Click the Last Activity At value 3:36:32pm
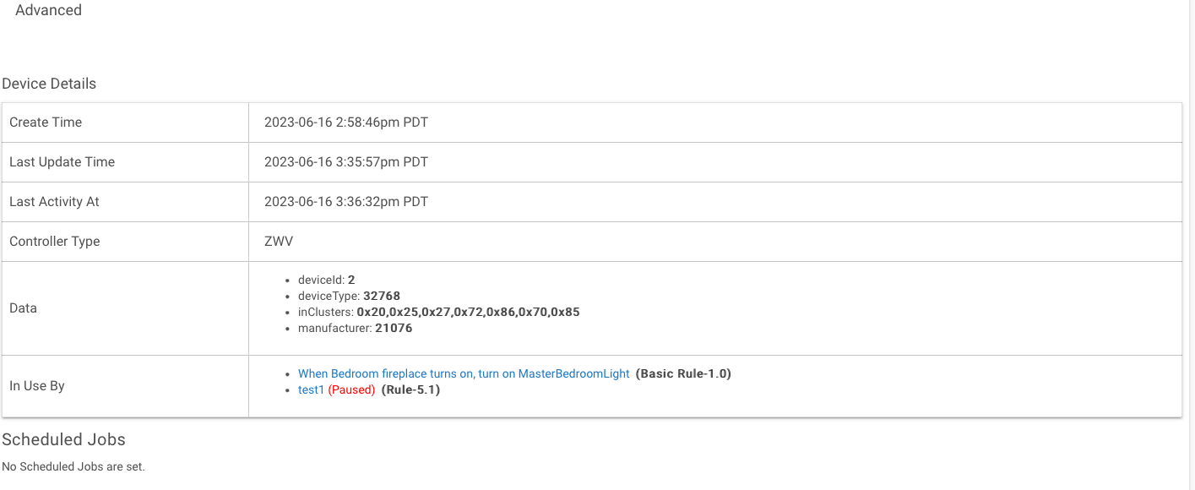The width and height of the screenshot is (1195, 490). (345, 202)
